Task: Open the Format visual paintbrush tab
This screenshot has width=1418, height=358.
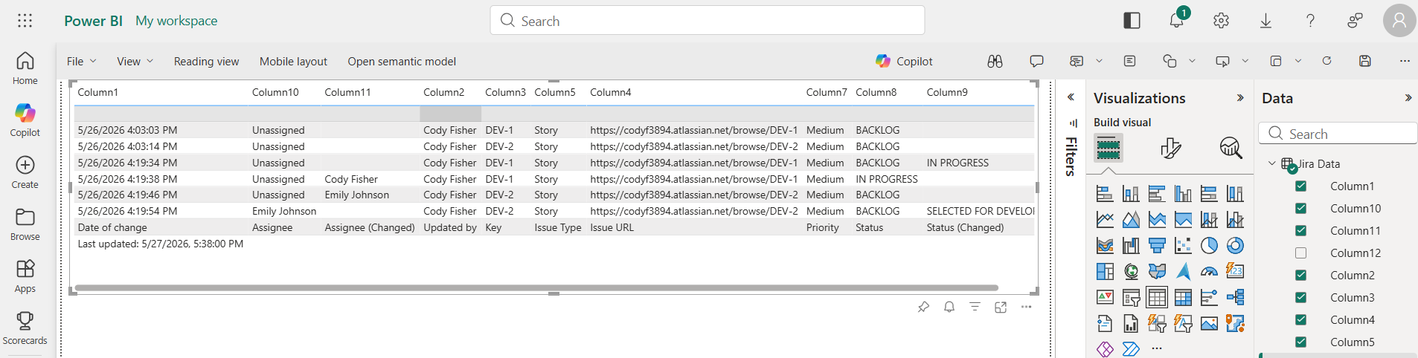Action: click(1170, 148)
